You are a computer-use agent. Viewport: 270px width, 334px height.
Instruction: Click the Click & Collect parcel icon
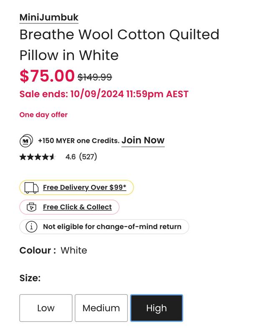[31, 207]
